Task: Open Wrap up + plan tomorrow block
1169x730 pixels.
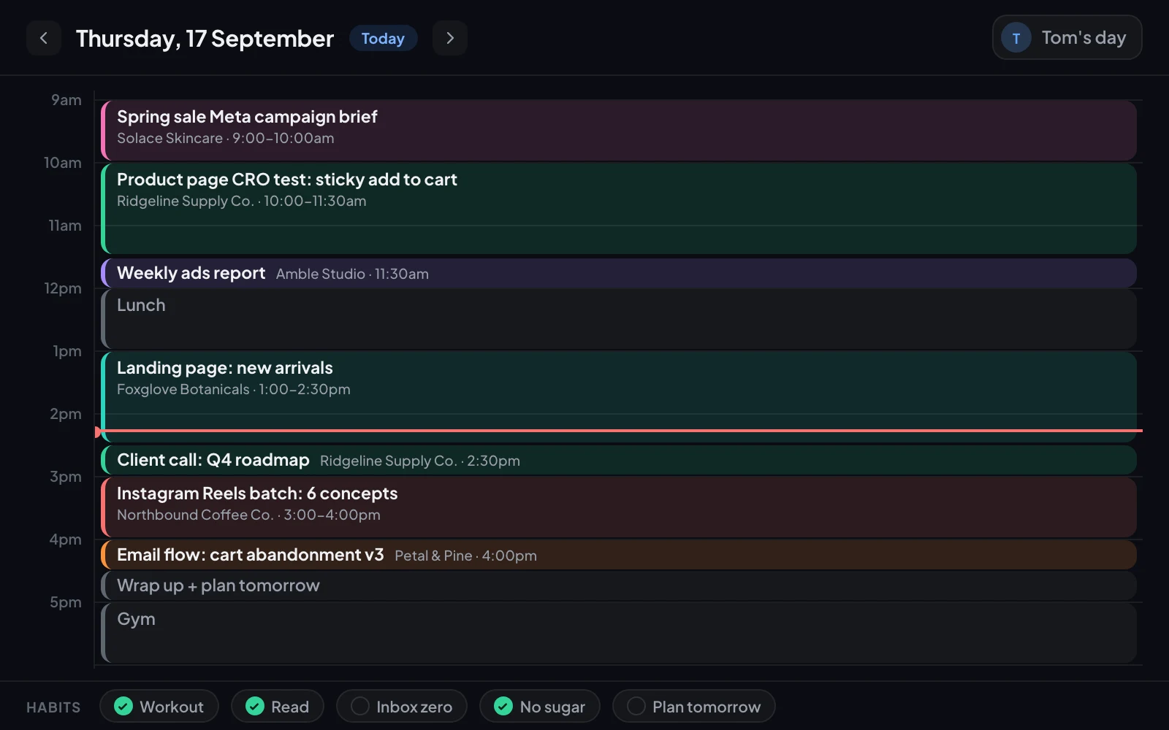Action: point(619,585)
